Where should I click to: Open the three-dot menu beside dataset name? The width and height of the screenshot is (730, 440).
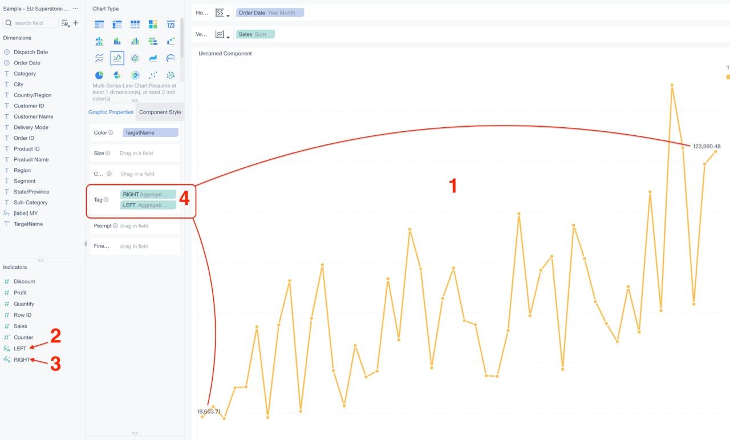[75, 9]
